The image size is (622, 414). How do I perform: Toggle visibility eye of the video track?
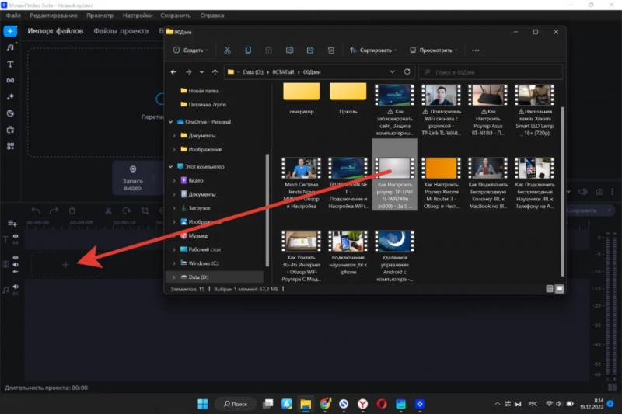click(16, 258)
